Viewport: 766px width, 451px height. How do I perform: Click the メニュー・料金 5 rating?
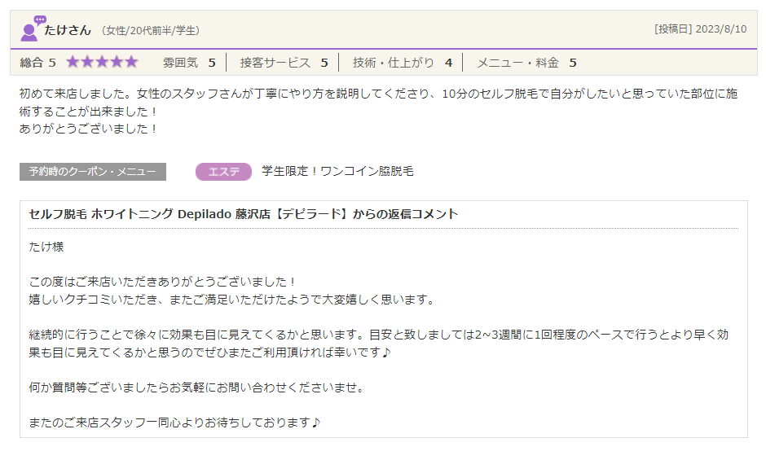[526, 63]
